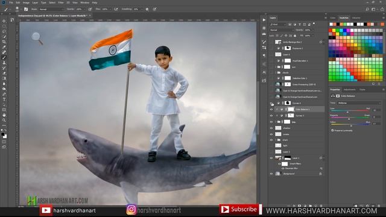Click lock all layers icon

pos(295,36)
